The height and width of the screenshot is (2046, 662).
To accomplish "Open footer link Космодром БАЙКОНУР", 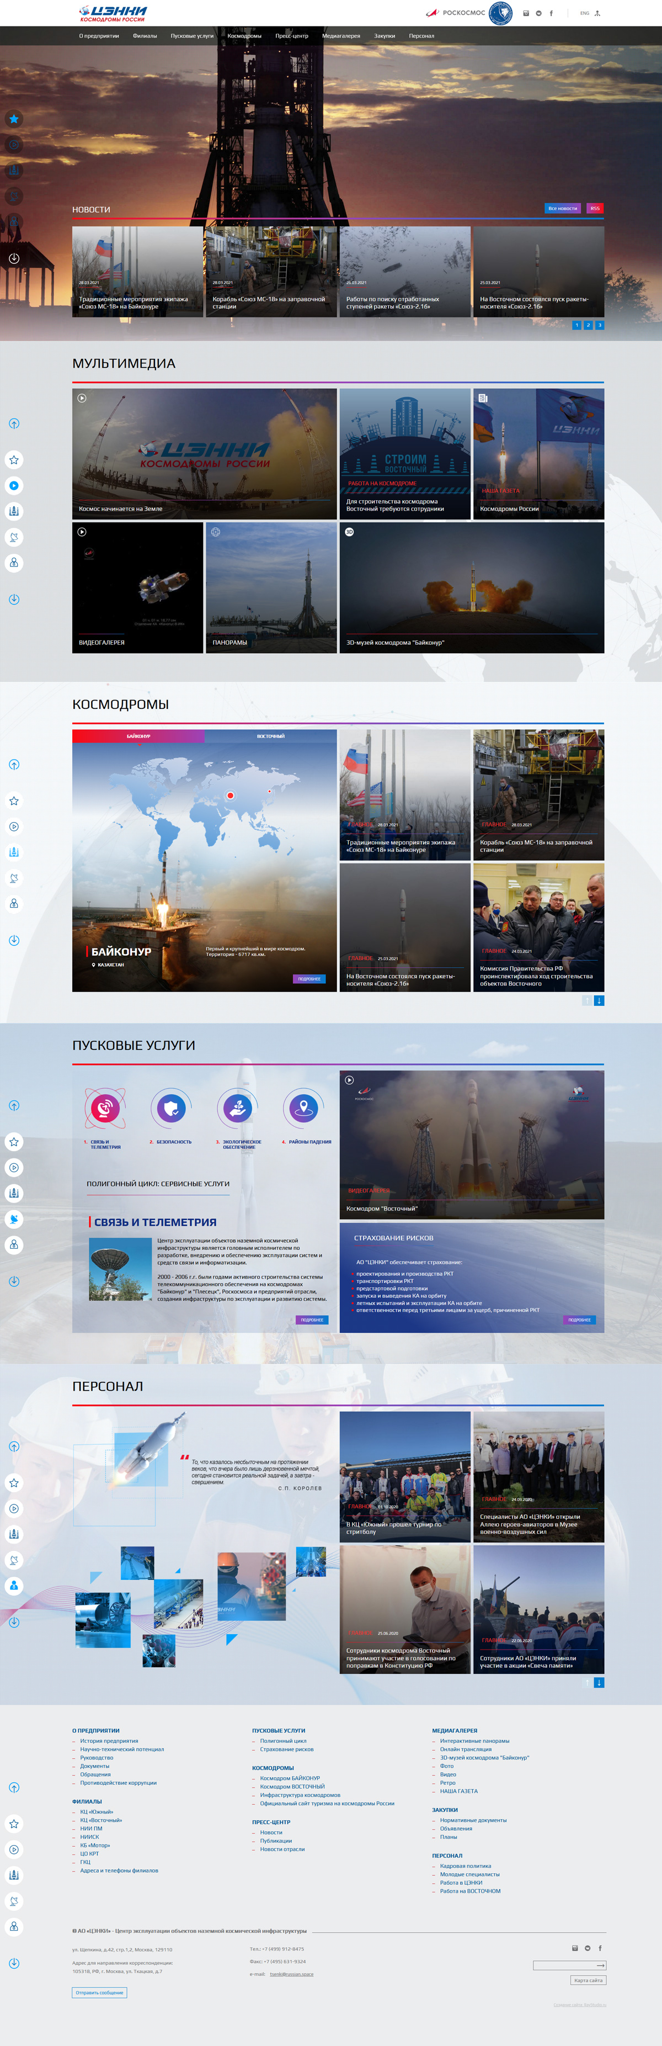I will (290, 1778).
